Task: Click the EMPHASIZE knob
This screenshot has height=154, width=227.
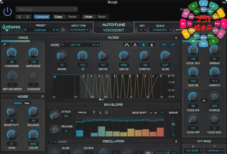Action: coord(33,53)
